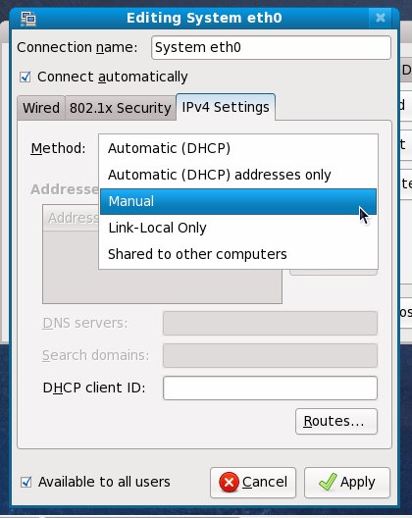Screen dimensions: 412x518
Task: Click the Search domains field
Action: pos(270,355)
